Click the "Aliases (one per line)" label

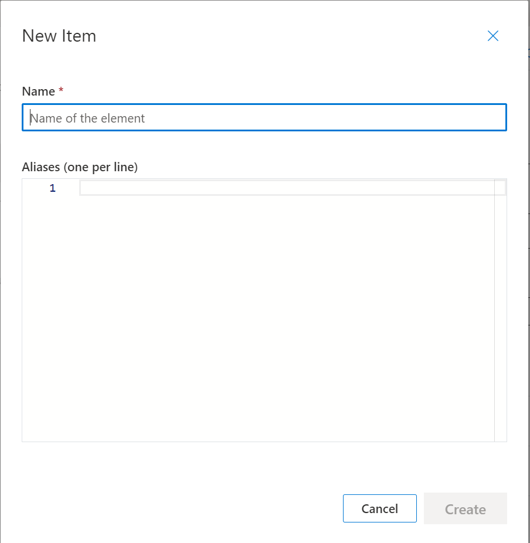pos(80,167)
